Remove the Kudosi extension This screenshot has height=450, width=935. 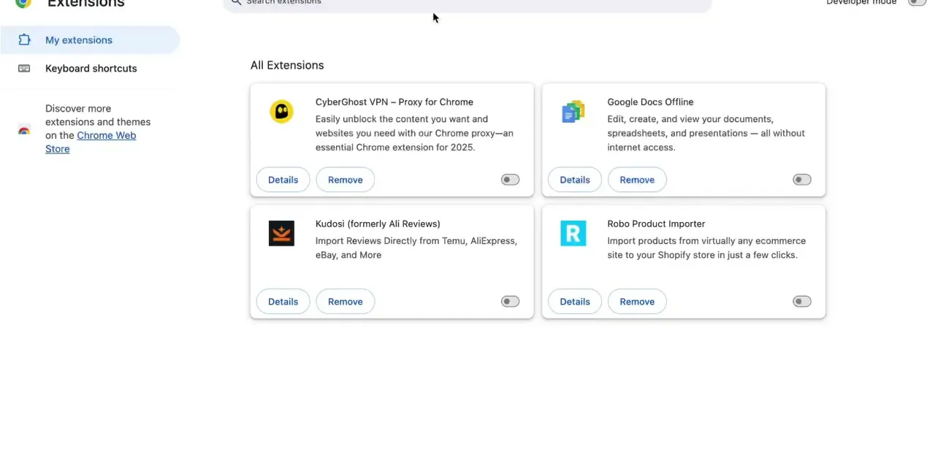point(346,302)
